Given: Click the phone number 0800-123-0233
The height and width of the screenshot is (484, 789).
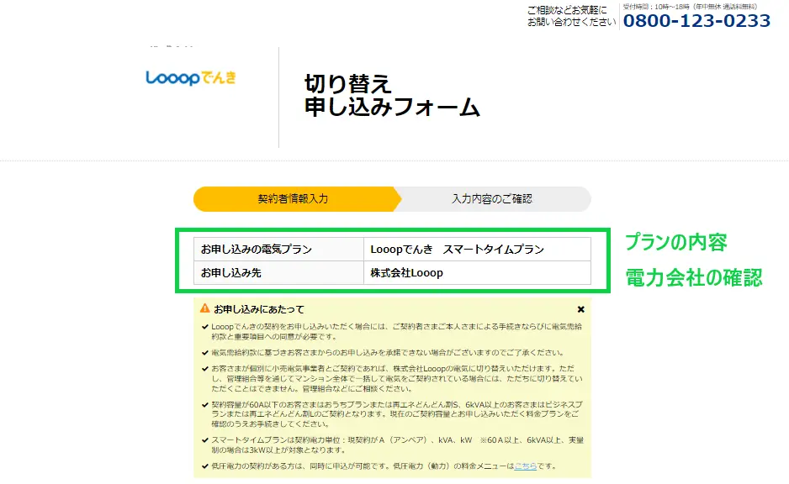Looking at the screenshot, I should (696, 21).
